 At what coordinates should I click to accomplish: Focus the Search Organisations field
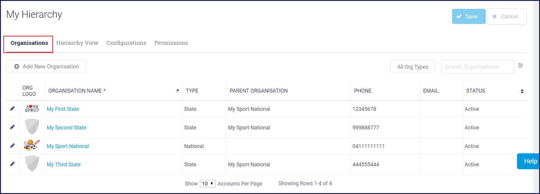[477, 67]
